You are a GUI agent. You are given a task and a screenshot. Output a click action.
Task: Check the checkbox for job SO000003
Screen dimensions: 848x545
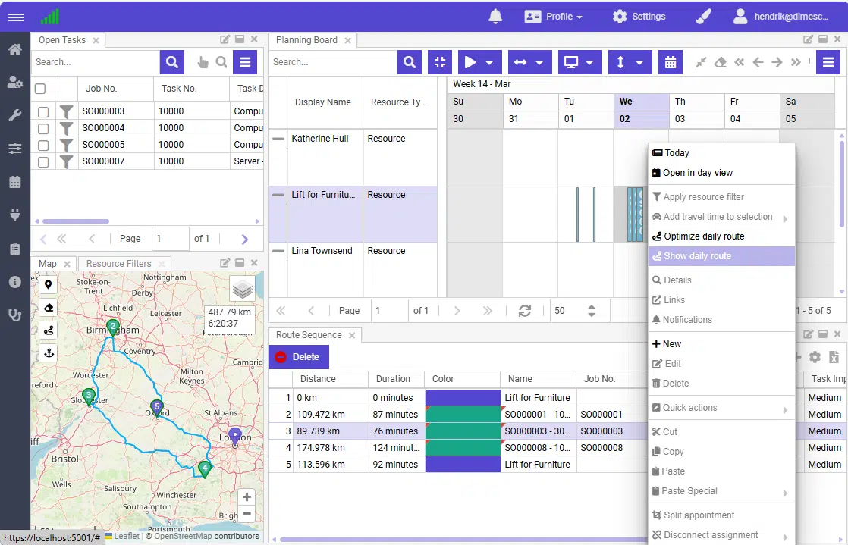click(42, 111)
